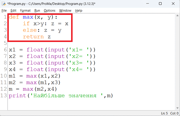Viewport: 180px width, 116px height.
Task: Click line number 1 in the gutter
Action: pos(5,17)
